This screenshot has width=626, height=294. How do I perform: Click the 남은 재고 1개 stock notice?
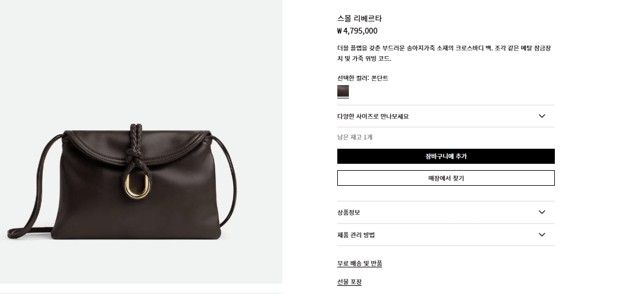pyautogui.click(x=355, y=137)
